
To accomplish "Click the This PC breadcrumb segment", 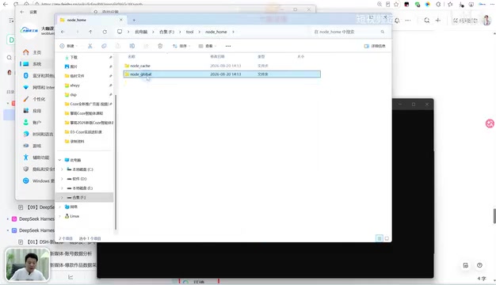I will (141, 32).
